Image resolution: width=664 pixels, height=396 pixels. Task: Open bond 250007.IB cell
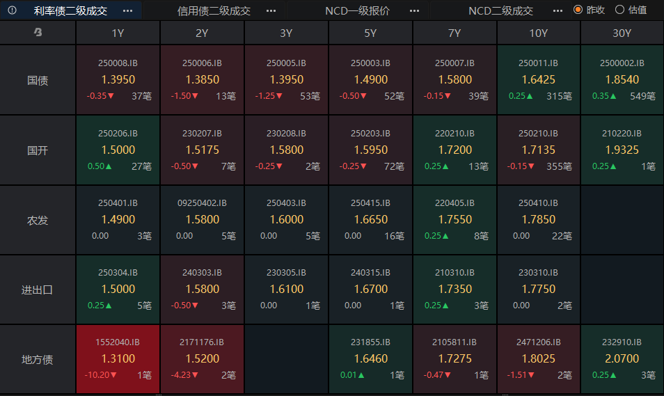(454, 80)
